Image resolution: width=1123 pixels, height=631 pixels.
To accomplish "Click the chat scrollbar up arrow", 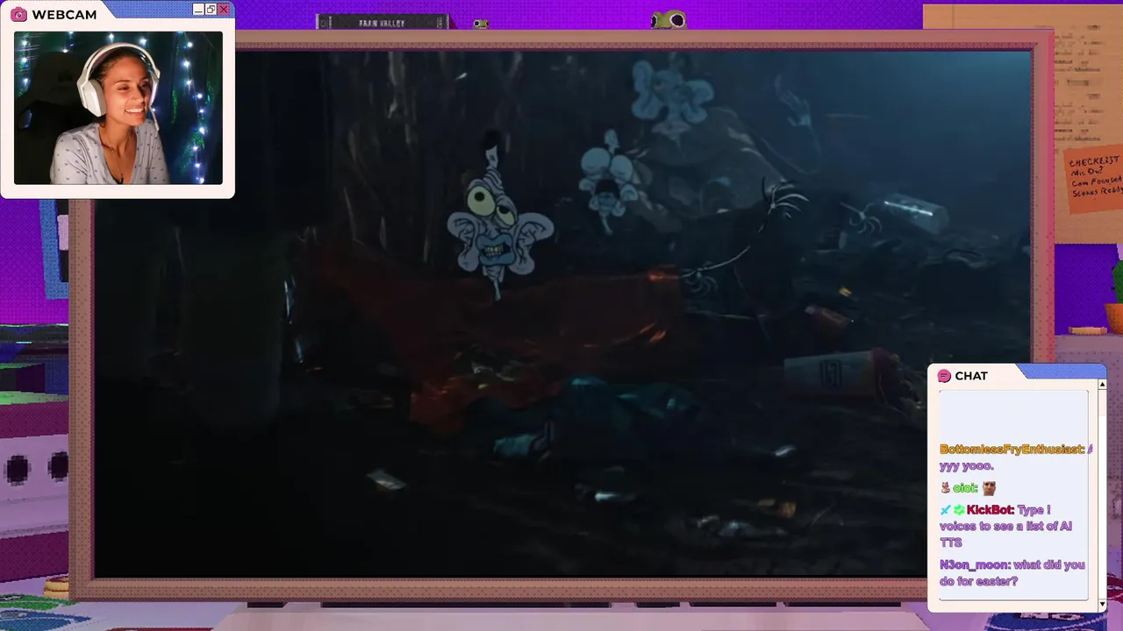I will click(x=1102, y=385).
